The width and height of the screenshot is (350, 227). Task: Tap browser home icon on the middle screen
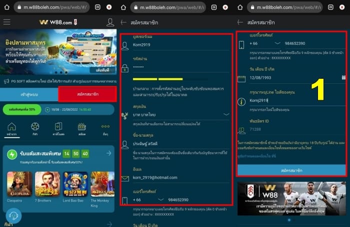pos(123,7)
